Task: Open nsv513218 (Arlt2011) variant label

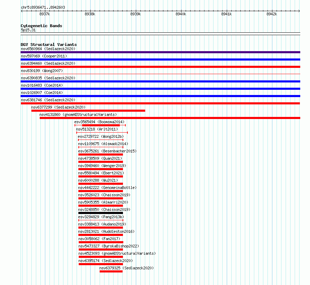Action: coord(97,129)
